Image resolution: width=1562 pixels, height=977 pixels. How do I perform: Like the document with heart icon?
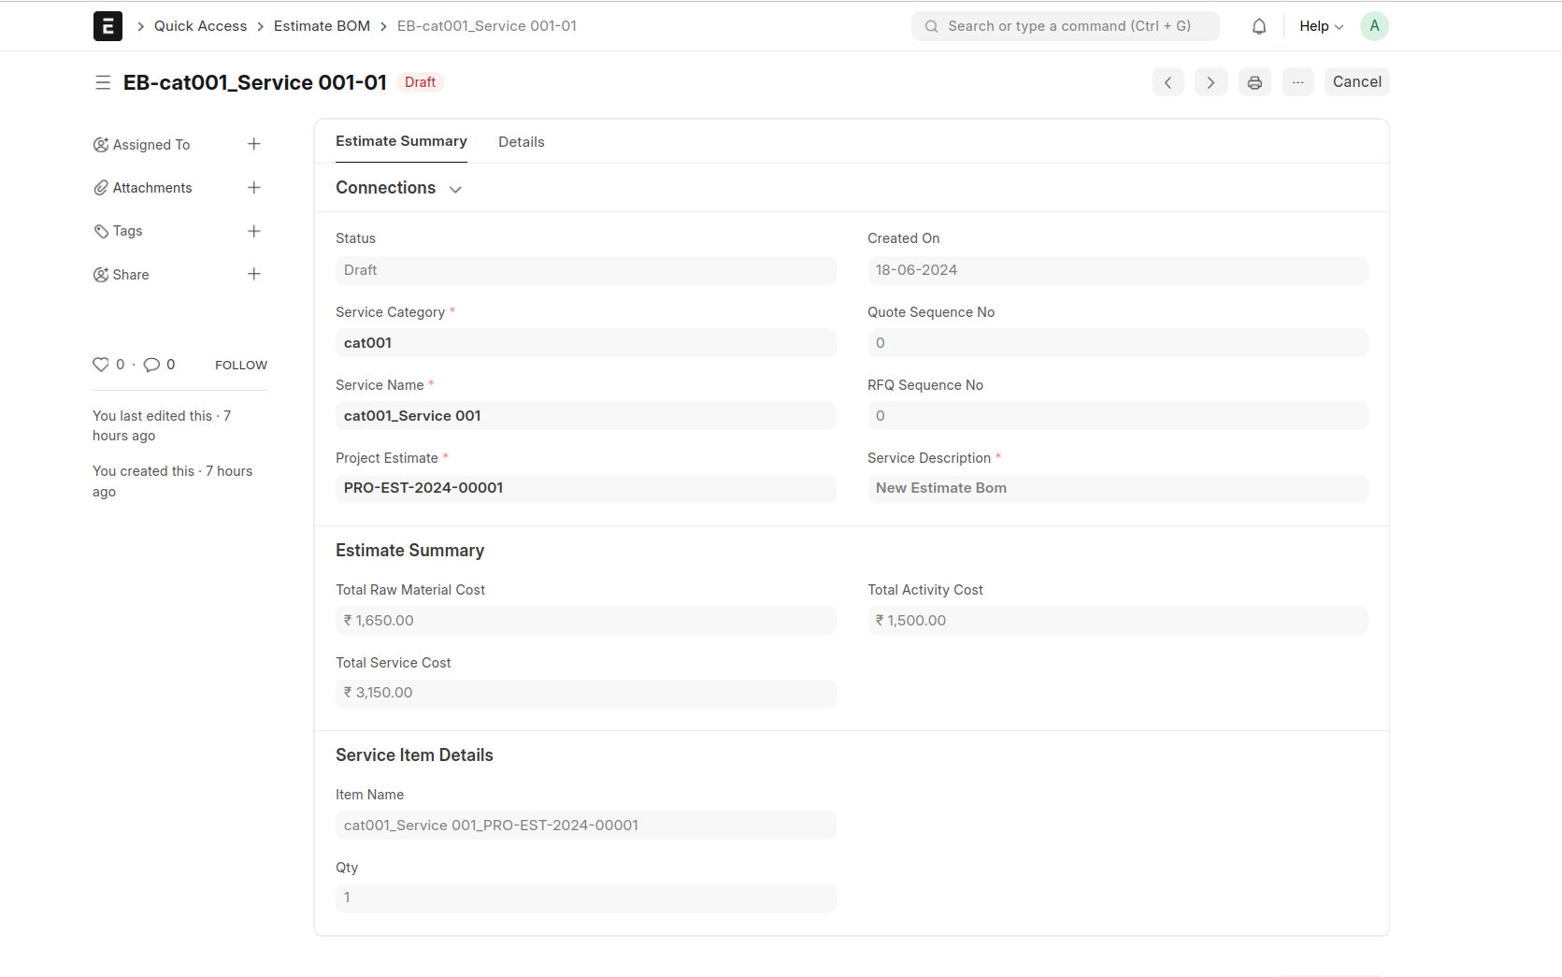click(x=101, y=365)
